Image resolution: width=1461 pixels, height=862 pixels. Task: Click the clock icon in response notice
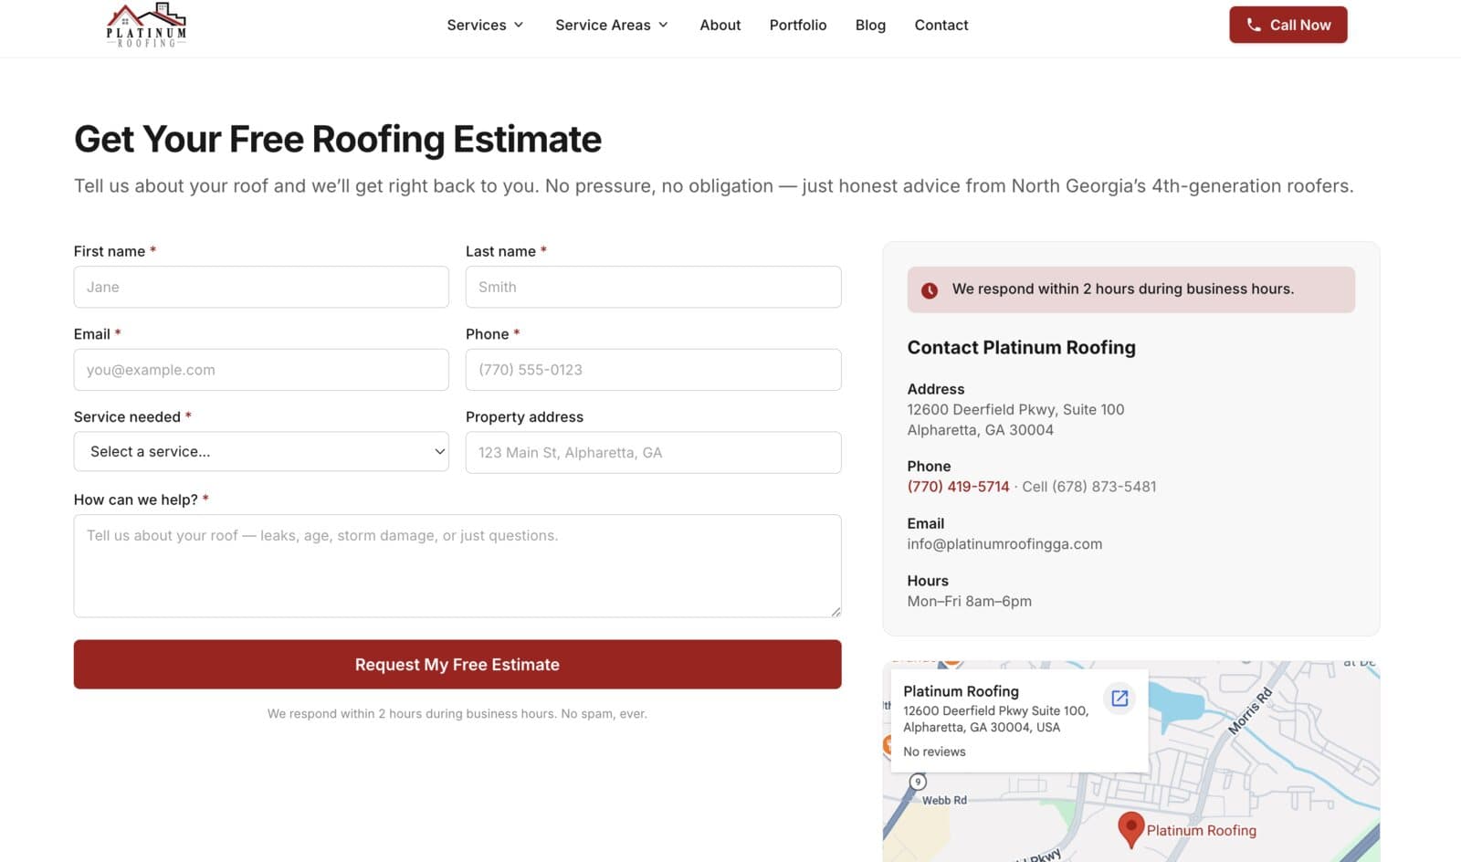pos(930,290)
